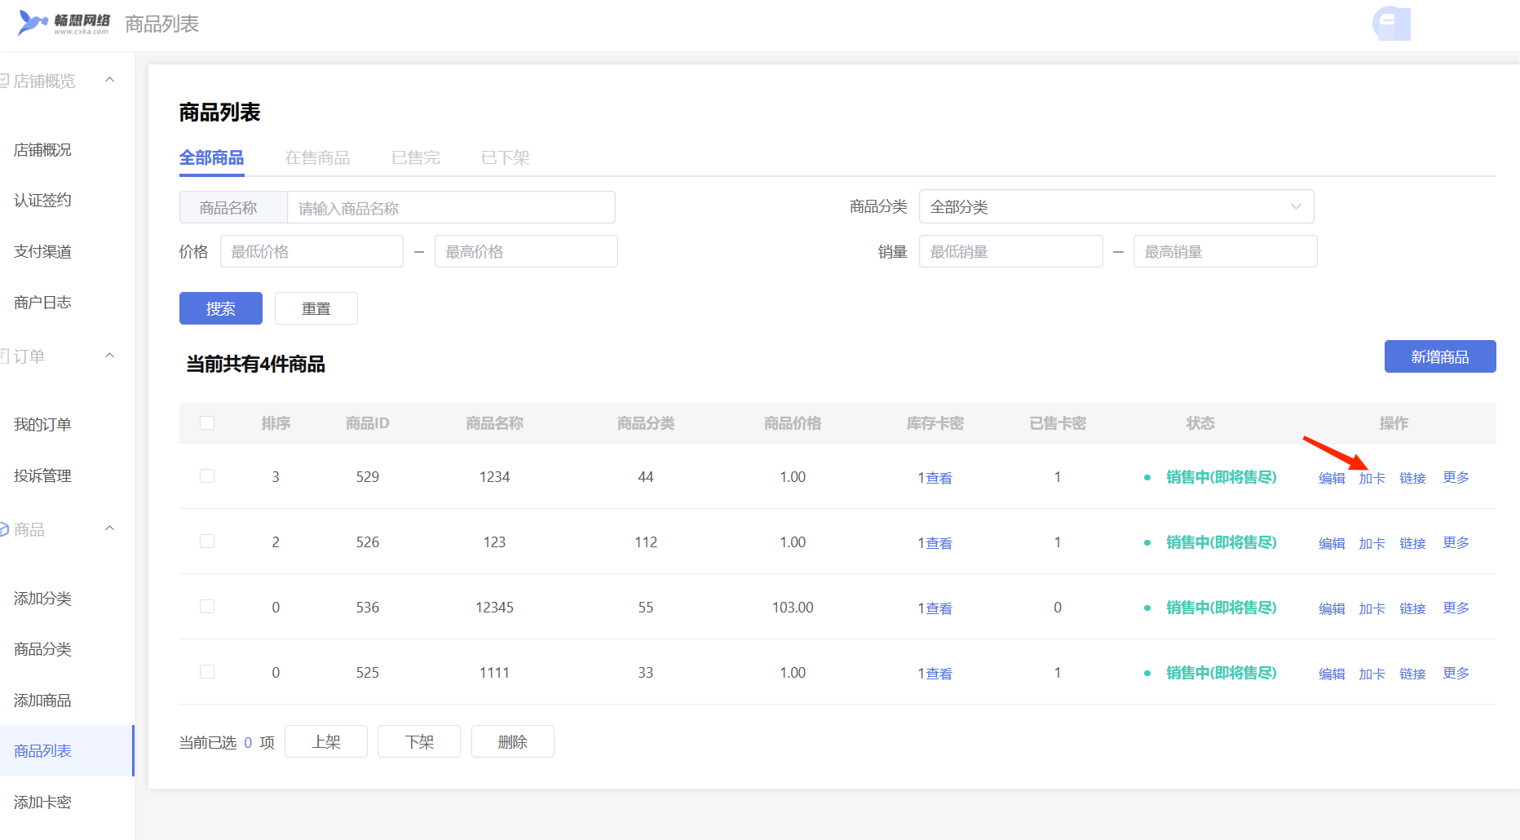This screenshot has height=840, width=1520.
Task: Click 链接 for product ID 526
Action: click(x=1412, y=543)
